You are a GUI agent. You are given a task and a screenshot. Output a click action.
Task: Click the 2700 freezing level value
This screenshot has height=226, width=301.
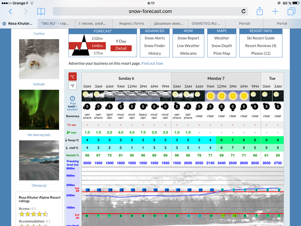coord(278,163)
